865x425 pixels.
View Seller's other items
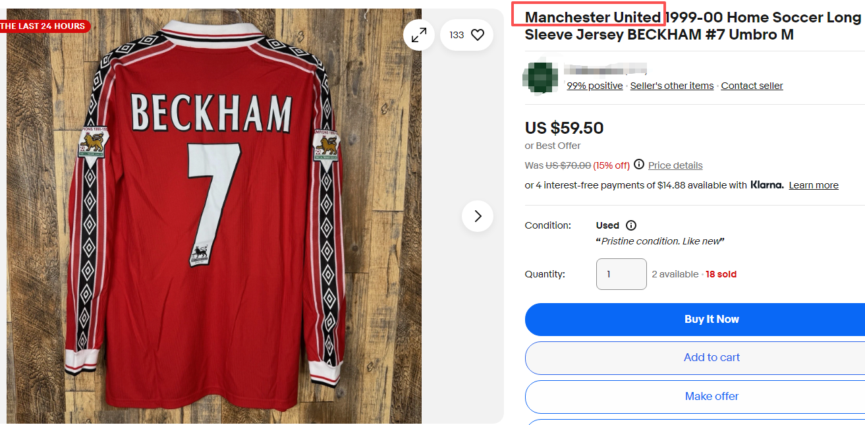tap(671, 86)
